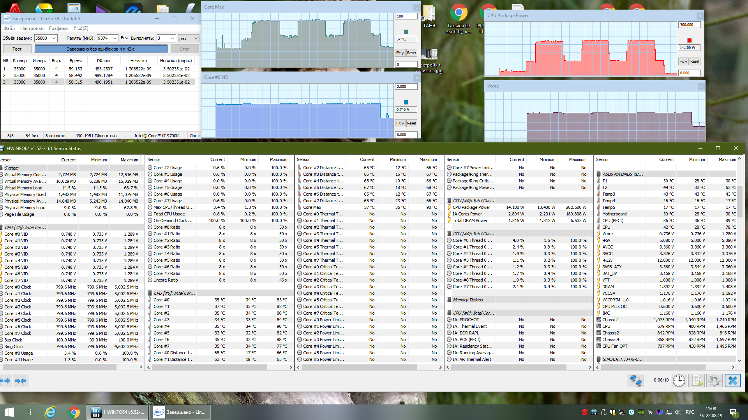
Task: Open Chrome from the Windows taskbar
Action: pyautogui.click(x=74, y=412)
